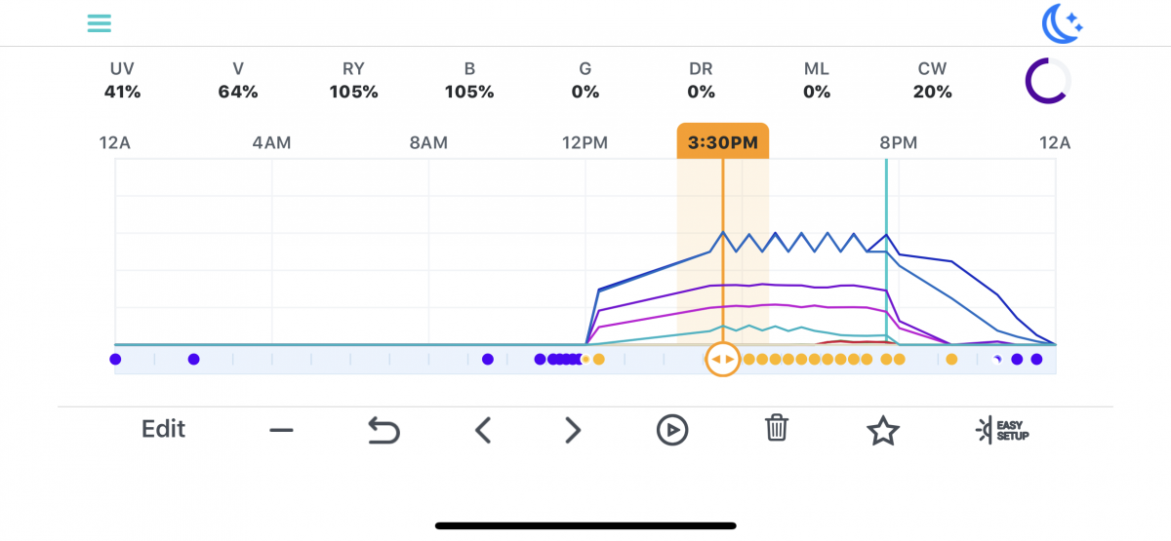
Task: Click the minus remove point icon
Action: (x=282, y=430)
